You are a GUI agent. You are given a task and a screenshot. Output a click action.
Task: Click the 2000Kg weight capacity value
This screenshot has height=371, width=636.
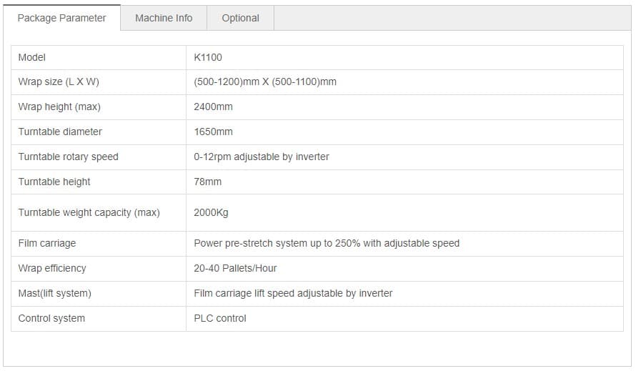point(211,213)
